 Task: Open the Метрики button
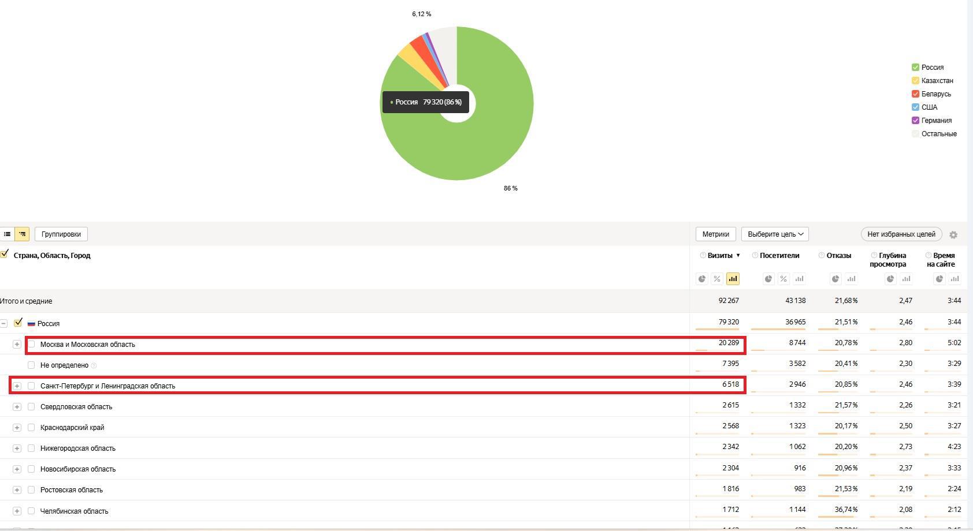tap(716, 234)
